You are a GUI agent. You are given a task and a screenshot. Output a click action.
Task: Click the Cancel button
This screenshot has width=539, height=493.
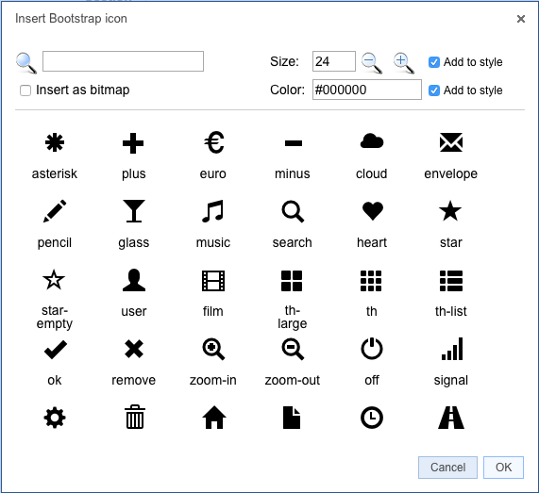tap(447, 468)
